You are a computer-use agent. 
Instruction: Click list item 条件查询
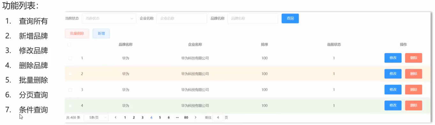tap(34, 110)
